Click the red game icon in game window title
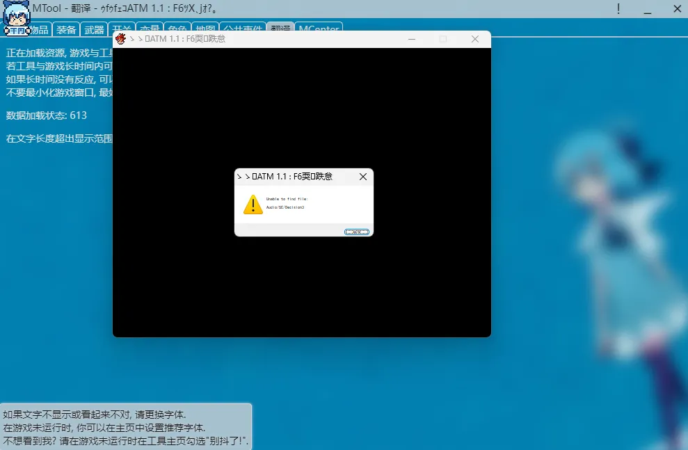This screenshot has height=450, width=688. (121, 39)
